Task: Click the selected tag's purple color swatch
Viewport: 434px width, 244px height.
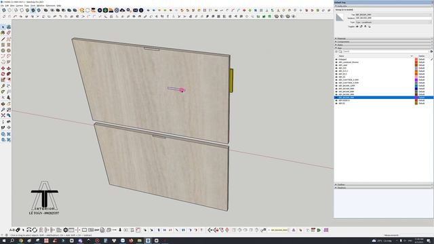Action: (x=416, y=98)
